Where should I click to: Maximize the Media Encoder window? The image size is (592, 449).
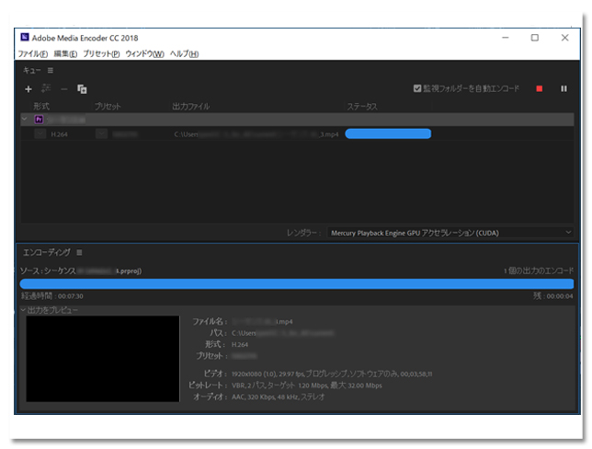point(535,38)
